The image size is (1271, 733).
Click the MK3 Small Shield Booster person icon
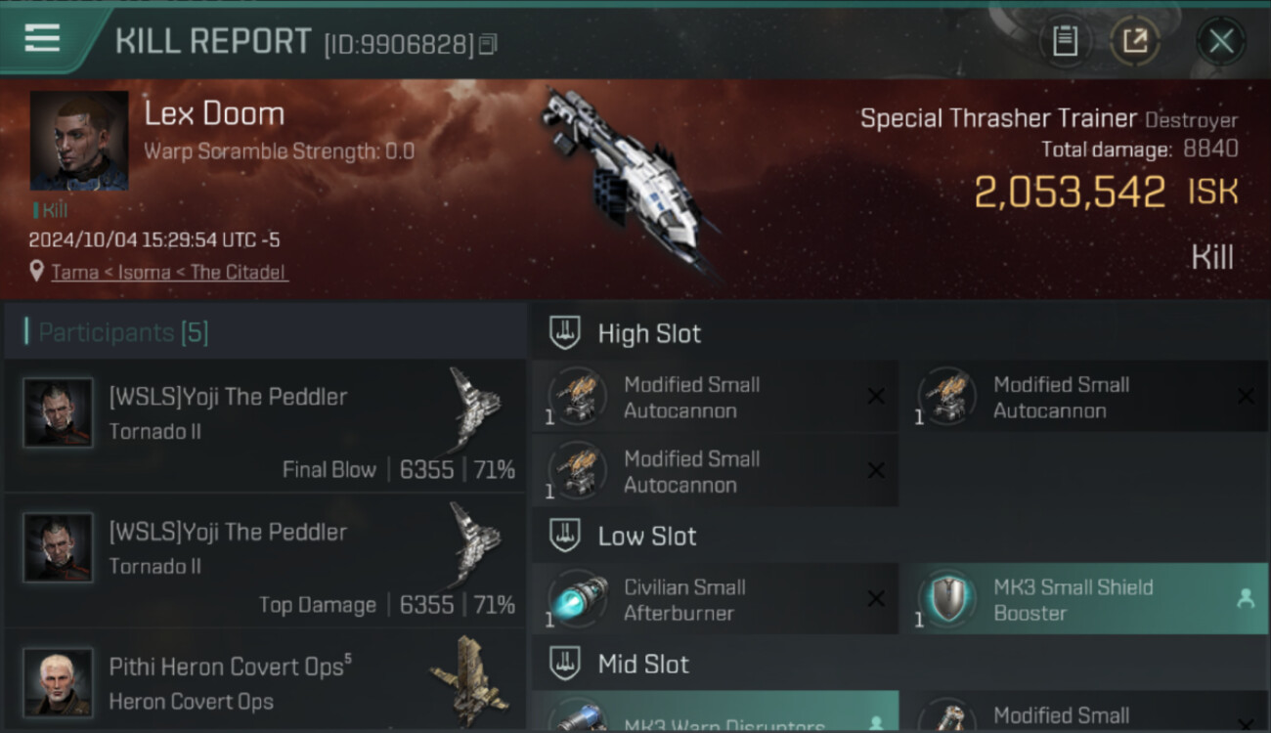point(1246,600)
